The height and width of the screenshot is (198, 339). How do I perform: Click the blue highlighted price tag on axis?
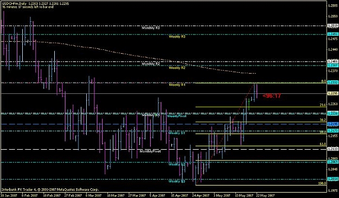click(332, 124)
